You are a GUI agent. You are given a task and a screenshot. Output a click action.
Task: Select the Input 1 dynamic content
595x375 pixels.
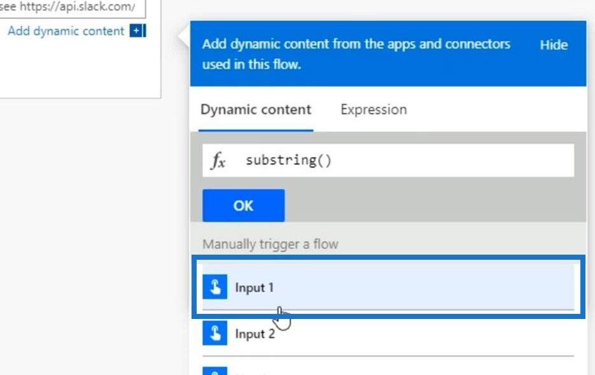pyautogui.click(x=388, y=287)
